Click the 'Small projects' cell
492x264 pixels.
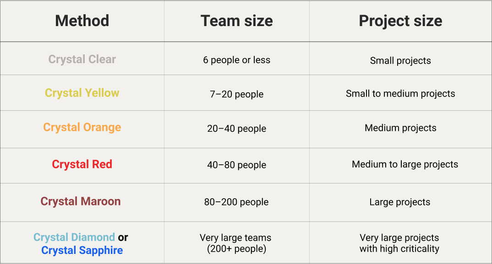pyautogui.click(x=400, y=60)
